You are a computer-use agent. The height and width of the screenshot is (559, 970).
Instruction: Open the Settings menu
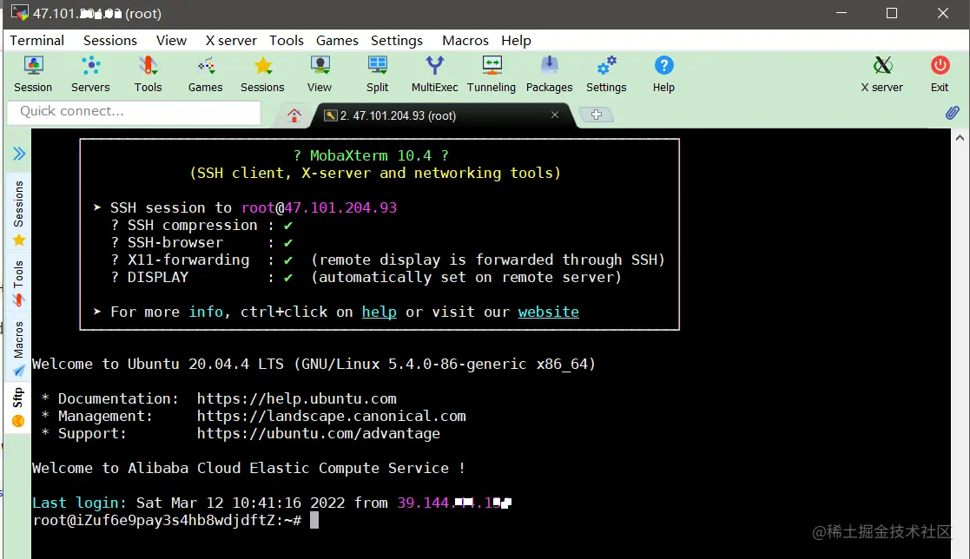[x=397, y=40]
